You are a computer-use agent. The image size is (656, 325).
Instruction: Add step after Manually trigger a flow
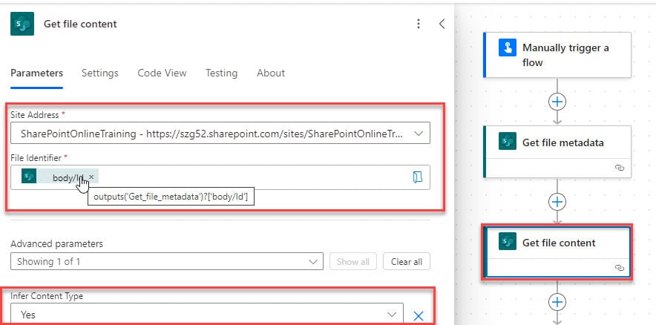[x=557, y=102]
